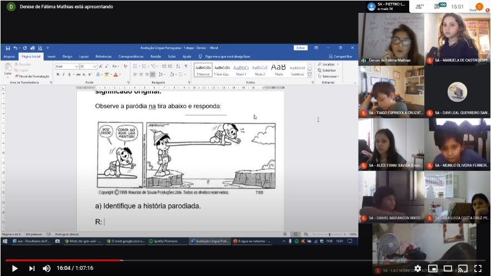Click Pincel de Formatação format painter
Image resolution: width=491 pixels, height=276 pixels.
pyautogui.click(x=32, y=76)
